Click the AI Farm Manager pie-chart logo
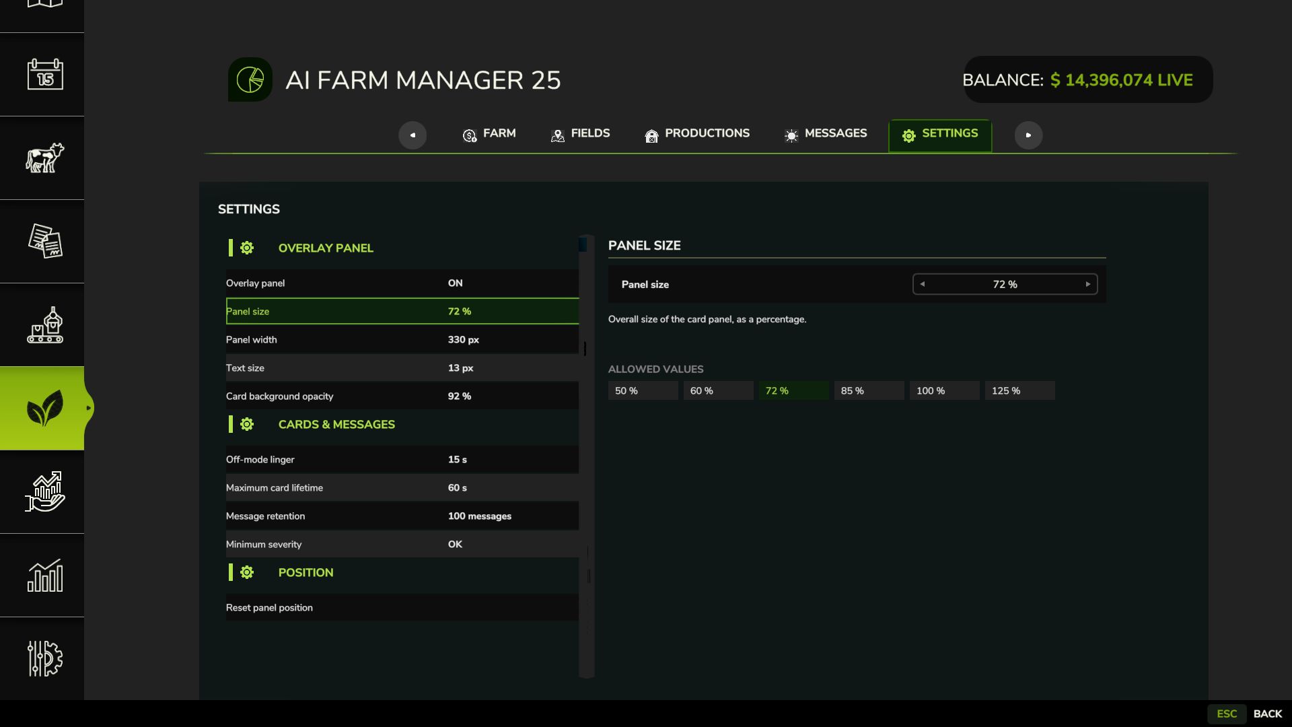This screenshot has width=1292, height=727. coord(250,79)
